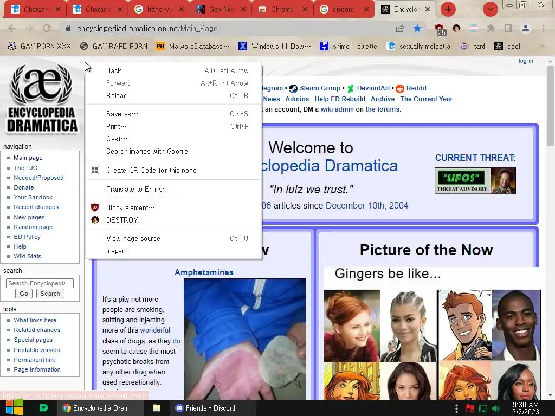Click the Encyclopedia Dramatica logo

(x=42, y=99)
